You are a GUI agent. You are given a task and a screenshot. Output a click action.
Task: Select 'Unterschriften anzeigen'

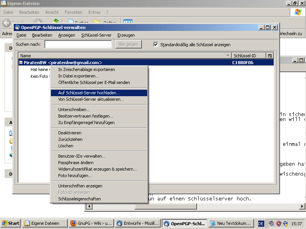(99, 186)
